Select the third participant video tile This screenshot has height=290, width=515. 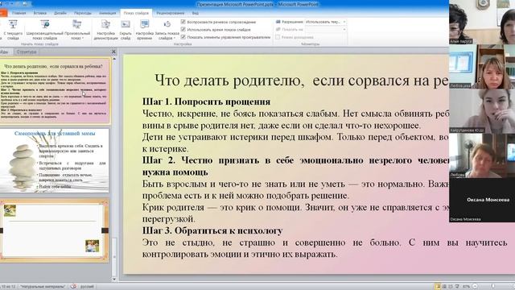click(x=482, y=111)
